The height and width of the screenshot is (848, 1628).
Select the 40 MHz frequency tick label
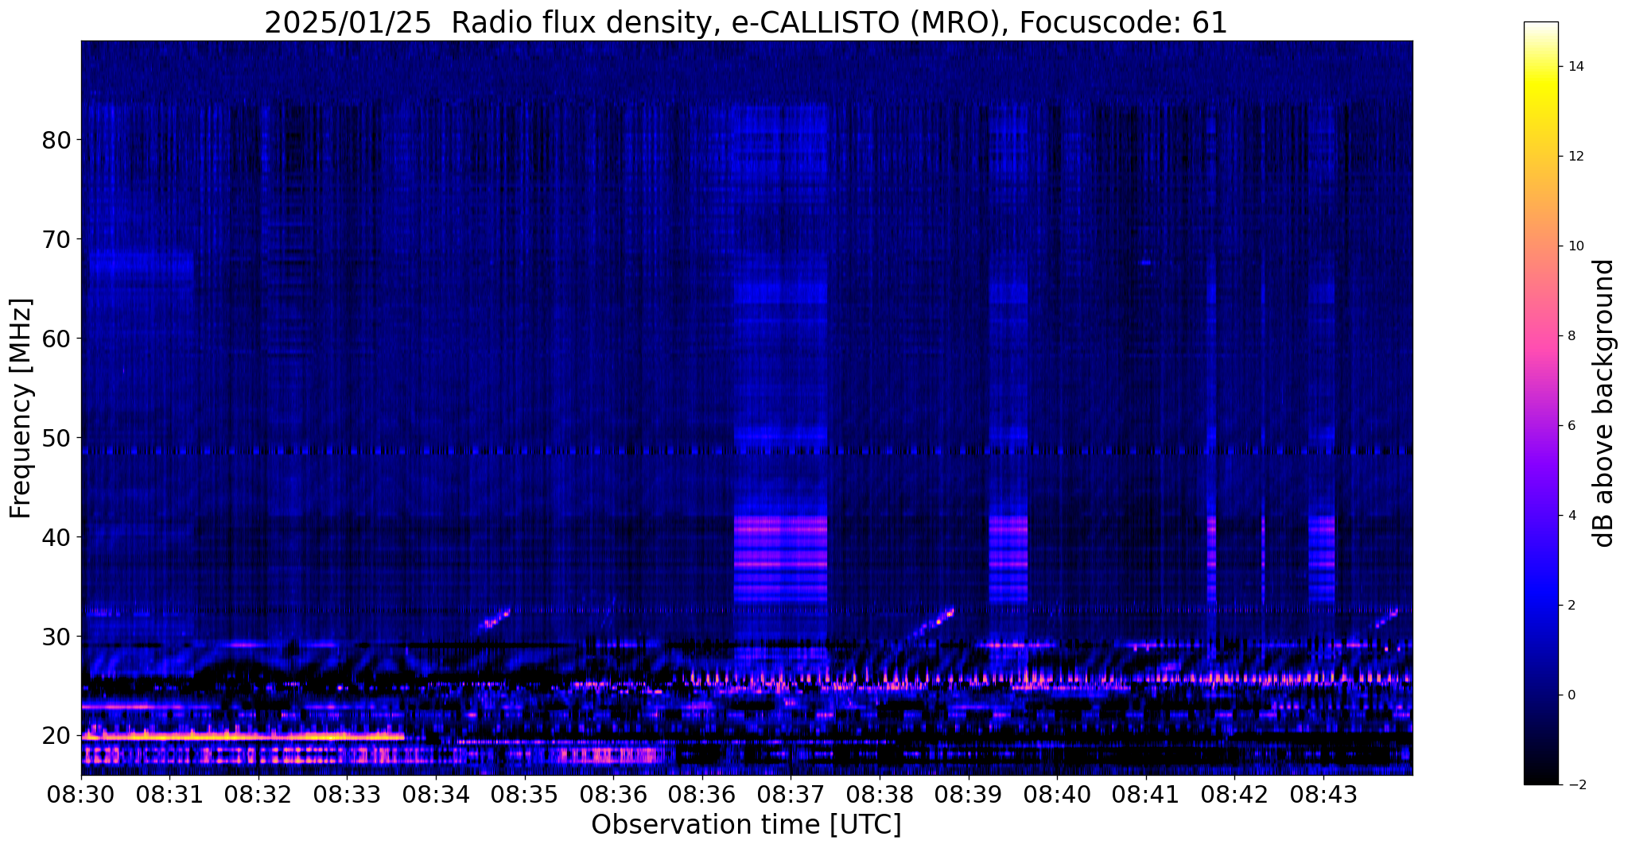click(x=56, y=537)
